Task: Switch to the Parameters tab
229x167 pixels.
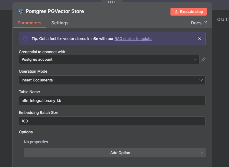Action: (x=30, y=23)
